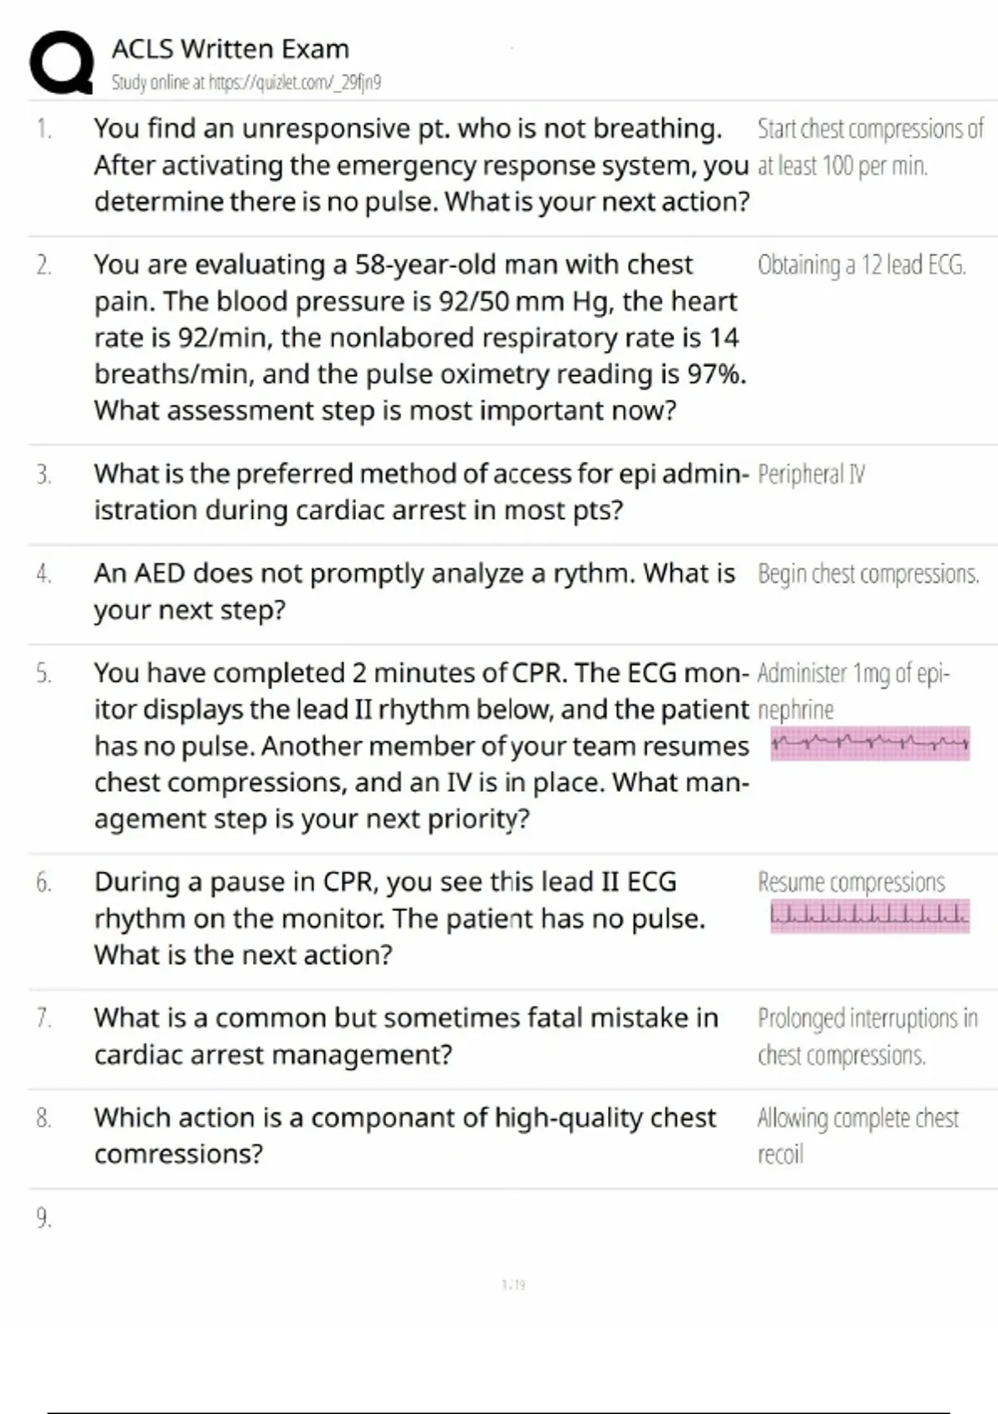Click the Quizlet Q logo icon

coord(61,62)
